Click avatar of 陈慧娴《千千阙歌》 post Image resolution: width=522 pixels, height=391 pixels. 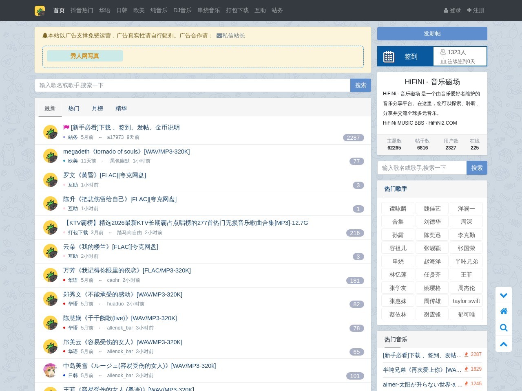tap(50, 323)
